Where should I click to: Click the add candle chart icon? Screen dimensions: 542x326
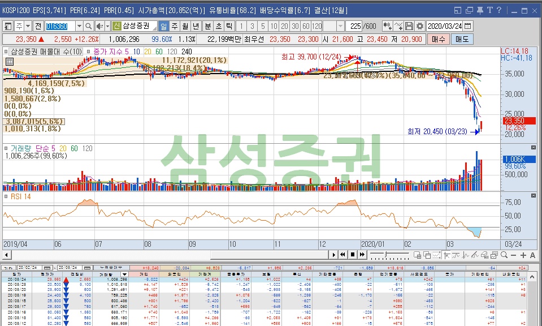tap(387, 26)
